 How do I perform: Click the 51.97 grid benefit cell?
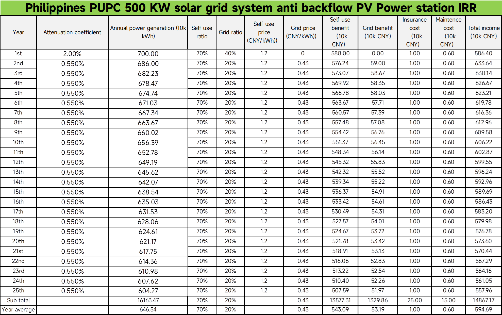click(378, 291)
